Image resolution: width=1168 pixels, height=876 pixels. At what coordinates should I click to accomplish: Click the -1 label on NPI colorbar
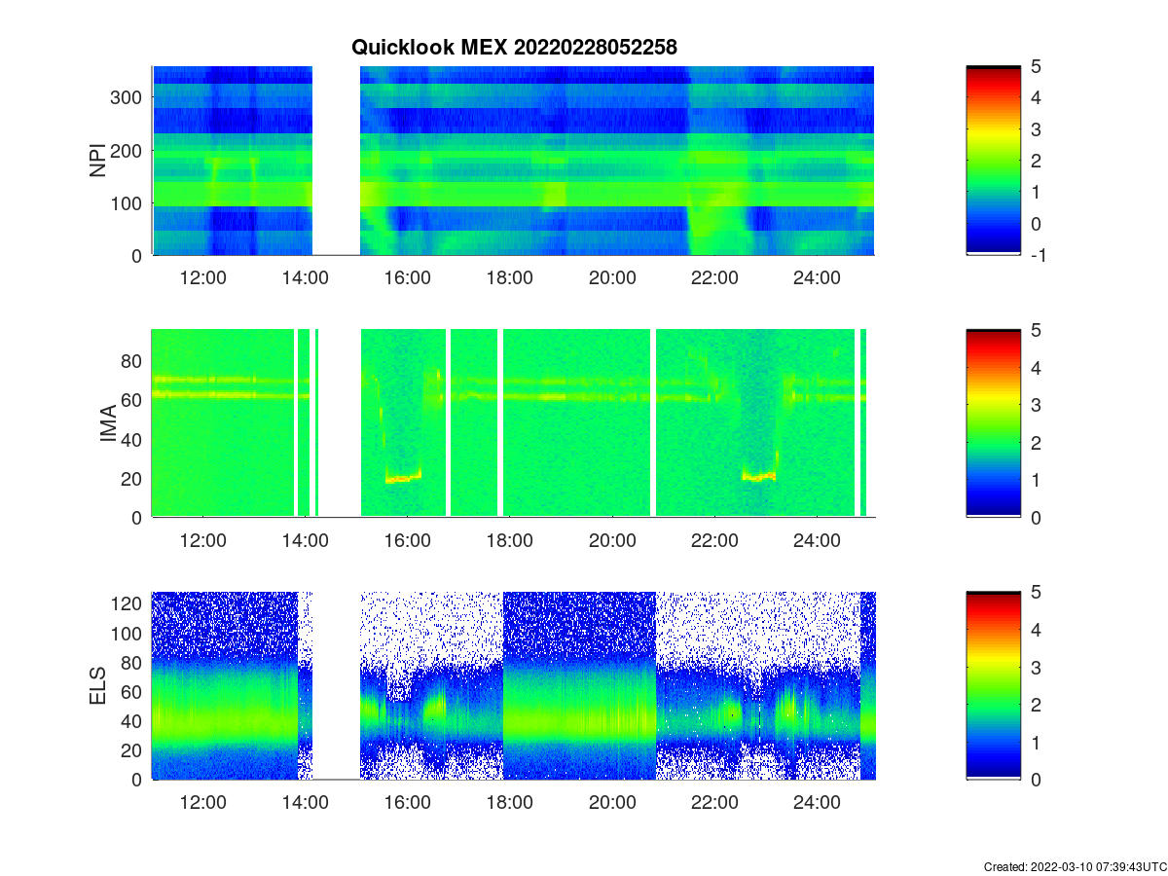(1038, 255)
